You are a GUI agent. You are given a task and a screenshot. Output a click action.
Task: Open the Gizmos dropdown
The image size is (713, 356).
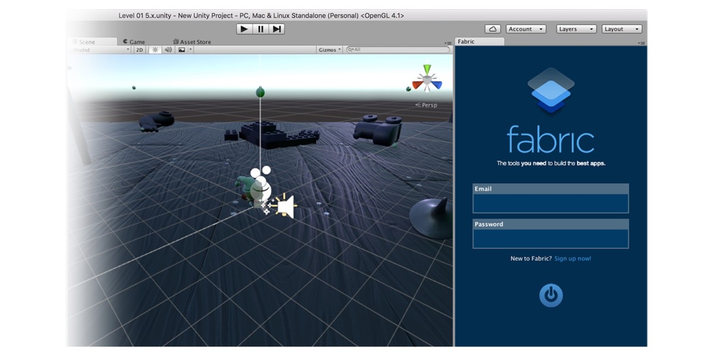point(330,50)
